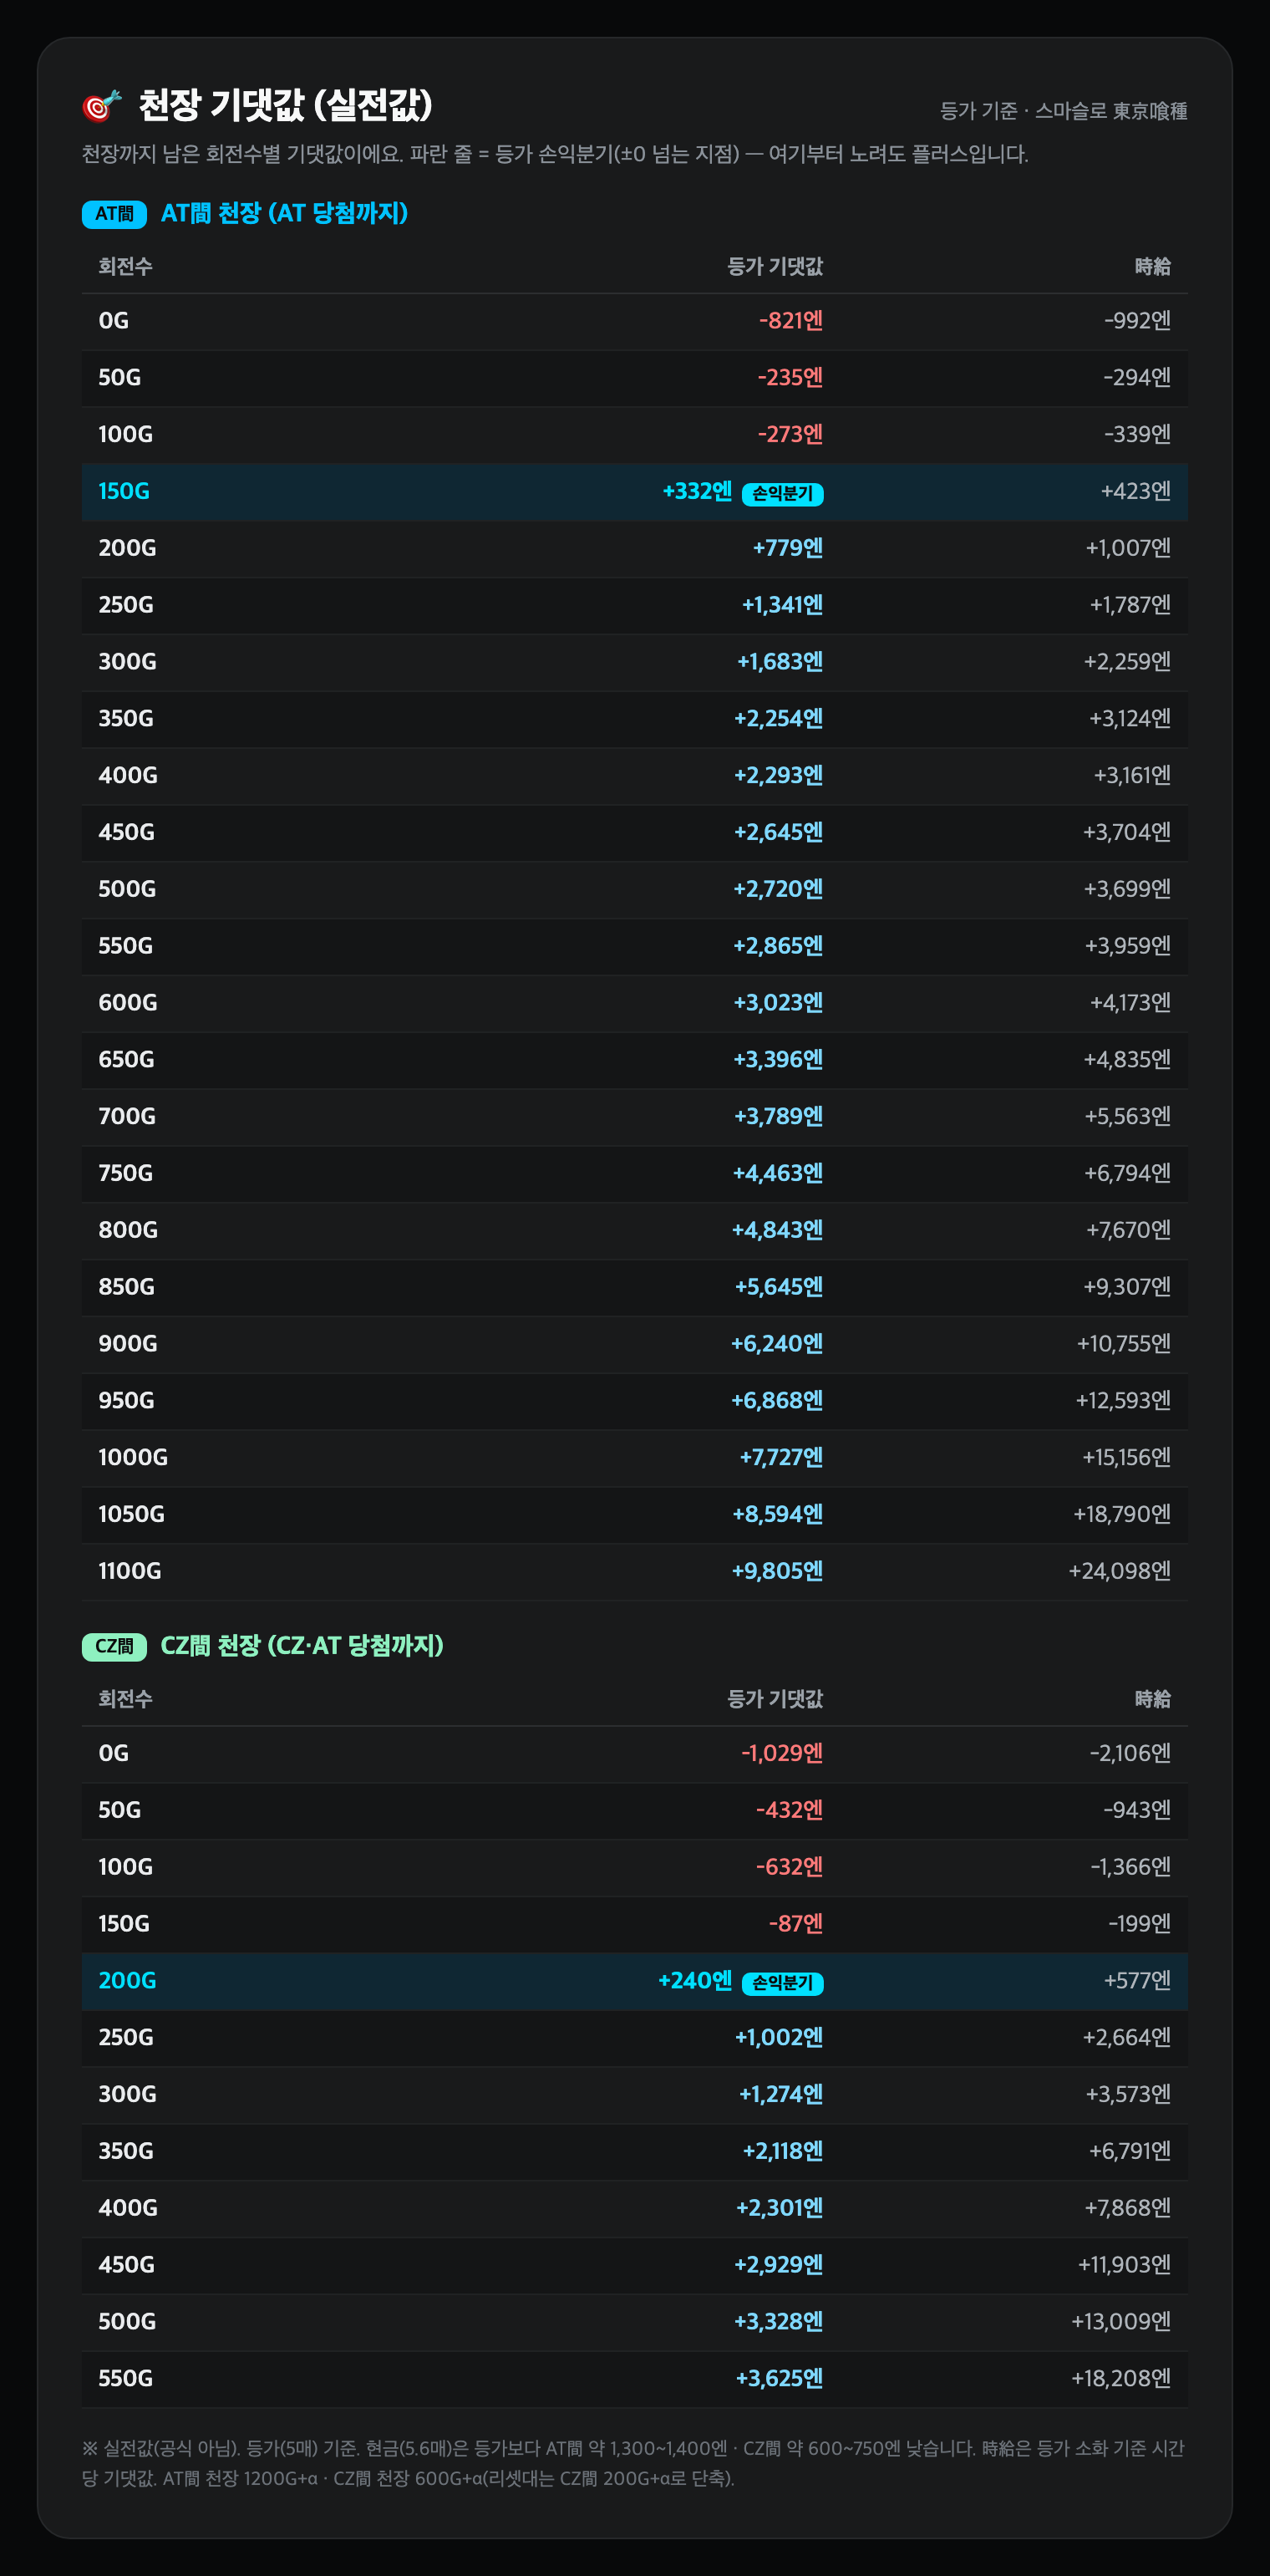Click the -1,029엔 value in the CZ間 table
Screen dimensions: 1270x2576
(x=782, y=1752)
